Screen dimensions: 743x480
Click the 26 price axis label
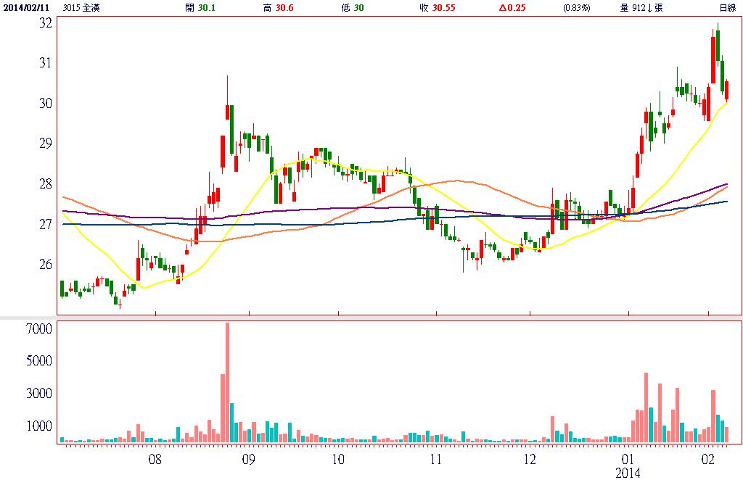(x=45, y=264)
